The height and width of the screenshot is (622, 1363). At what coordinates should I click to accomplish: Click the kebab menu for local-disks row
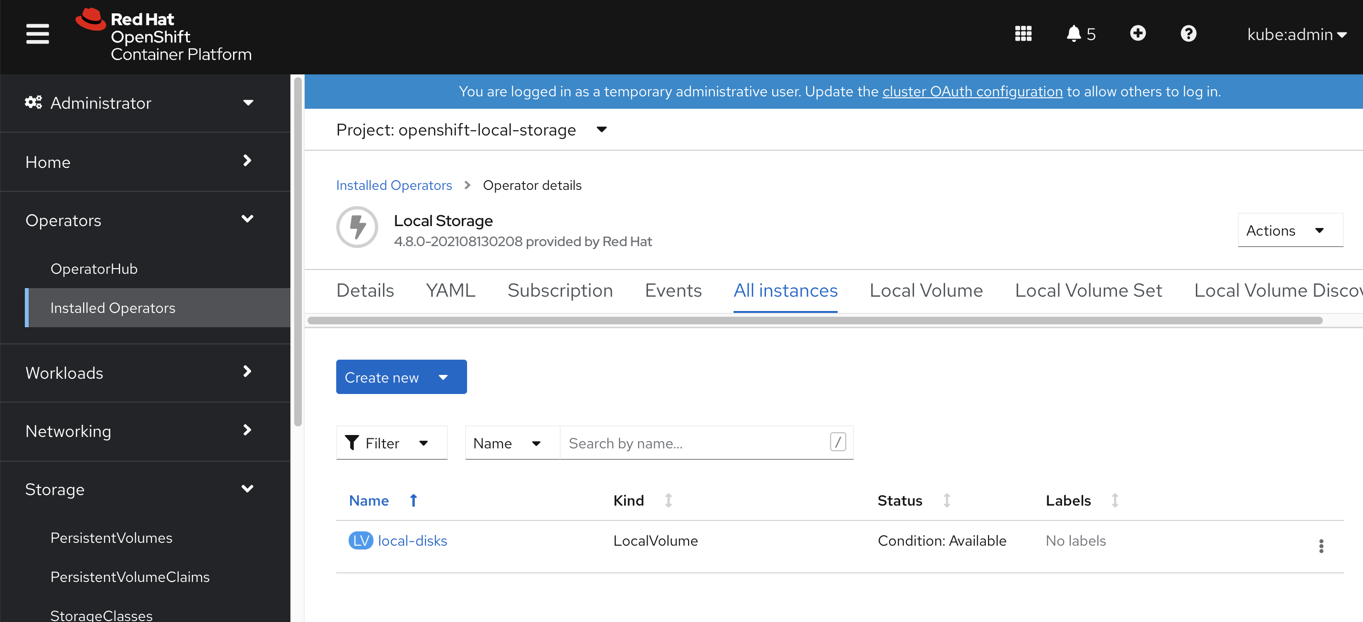[x=1320, y=546]
